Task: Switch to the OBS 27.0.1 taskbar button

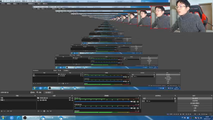Action: coord(31,118)
